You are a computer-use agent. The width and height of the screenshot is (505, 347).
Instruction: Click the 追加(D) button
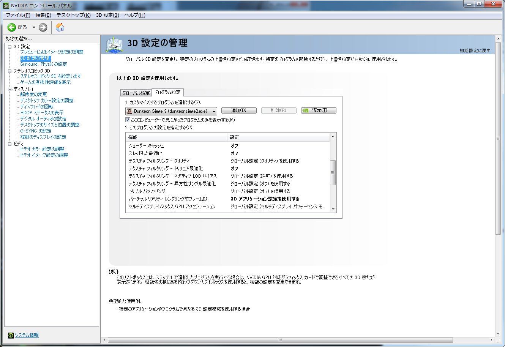(239, 110)
